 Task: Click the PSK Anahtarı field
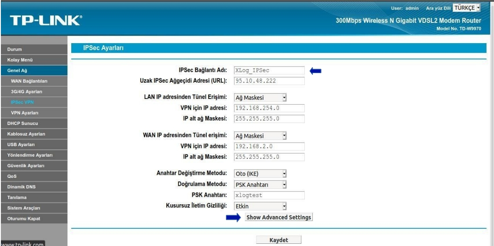[x=269, y=195]
